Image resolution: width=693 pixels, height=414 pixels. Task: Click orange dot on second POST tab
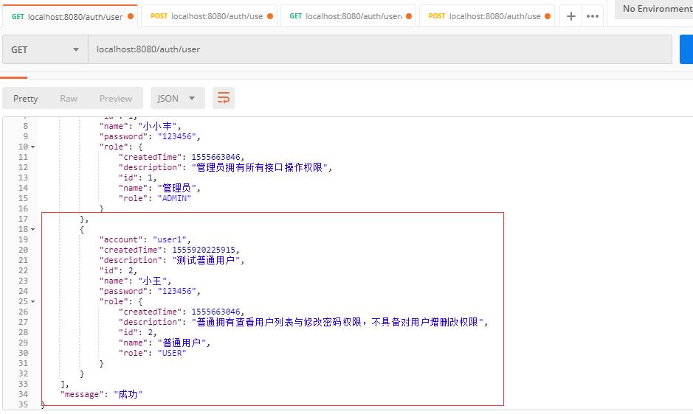point(270,16)
